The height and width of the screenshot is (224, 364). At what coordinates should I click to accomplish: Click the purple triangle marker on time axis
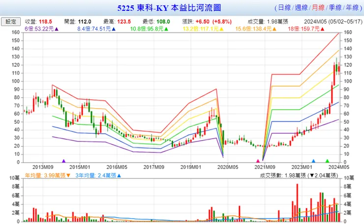(64, 161)
